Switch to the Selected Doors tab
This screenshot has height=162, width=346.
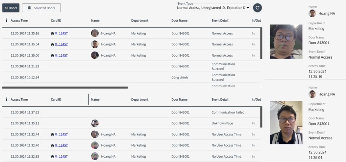click(41, 8)
